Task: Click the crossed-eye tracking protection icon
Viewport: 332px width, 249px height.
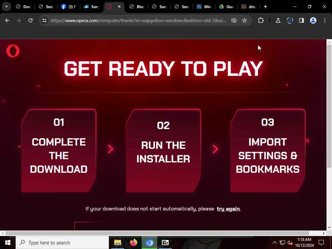Action: coord(234,20)
